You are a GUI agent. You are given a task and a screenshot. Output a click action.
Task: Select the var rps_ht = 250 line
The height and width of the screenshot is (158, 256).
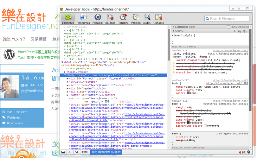[x=97, y=101]
